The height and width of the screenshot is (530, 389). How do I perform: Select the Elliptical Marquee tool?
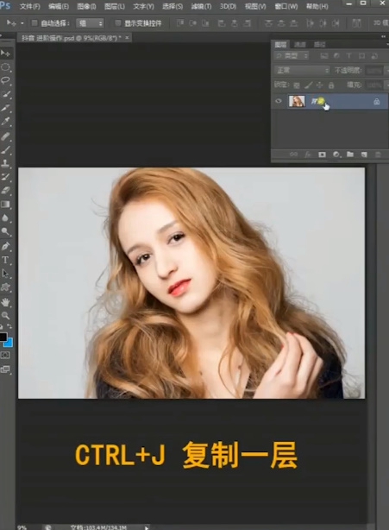click(6, 67)
